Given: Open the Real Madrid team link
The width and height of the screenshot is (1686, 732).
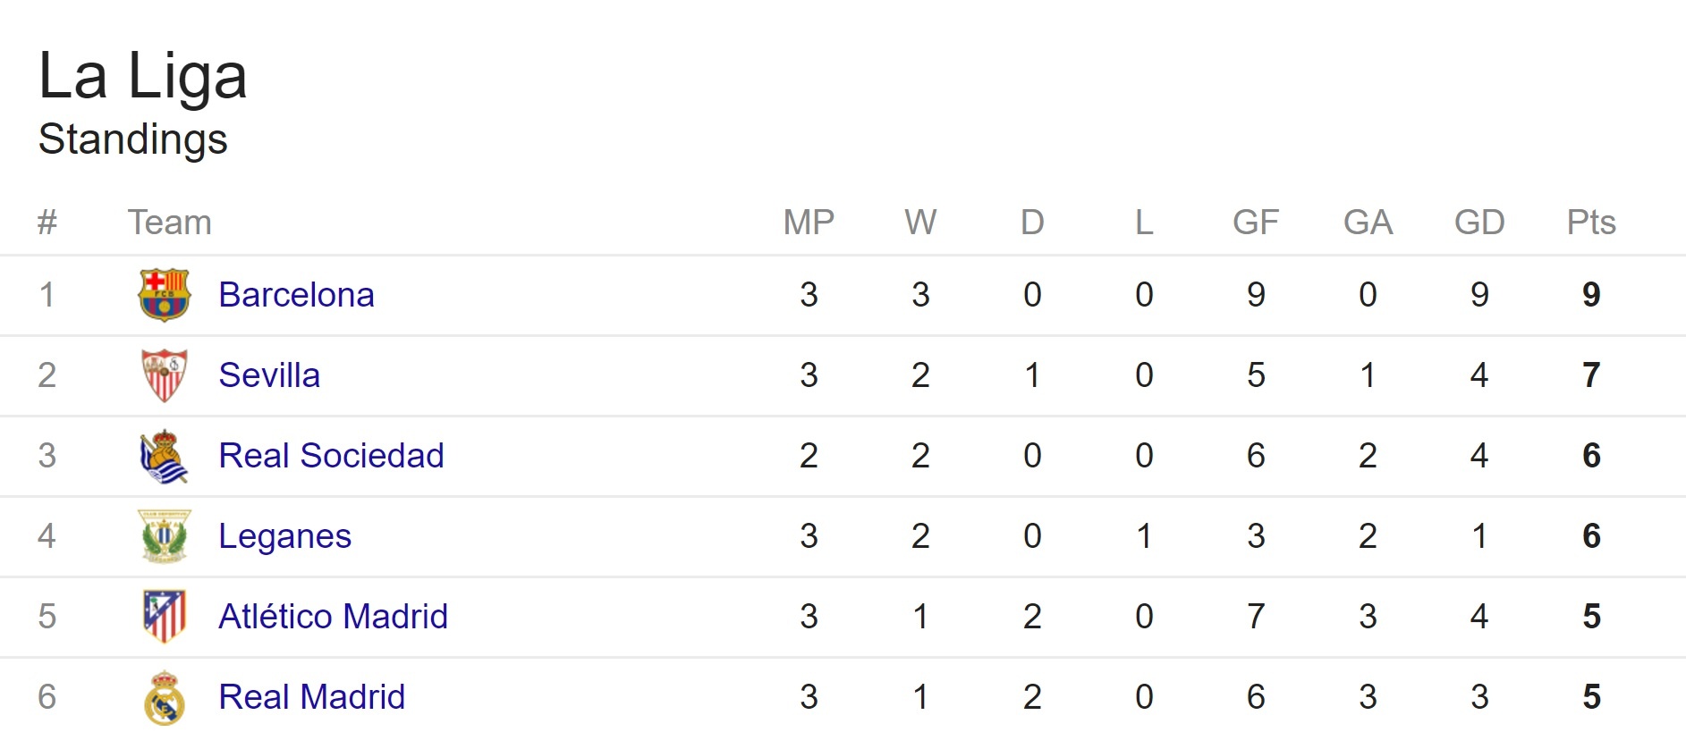Looking at the screenshot, I should (x=311, y=697).
